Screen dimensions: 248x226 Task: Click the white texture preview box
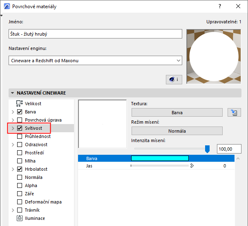pos(103,124)
